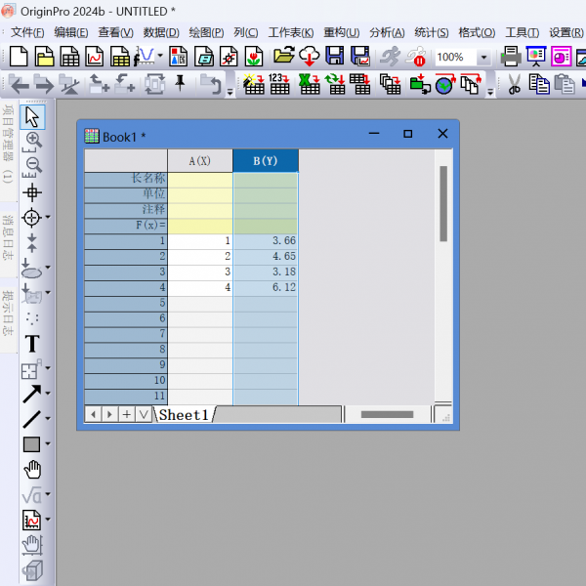Click the New Layout icon

pos(179,57)
